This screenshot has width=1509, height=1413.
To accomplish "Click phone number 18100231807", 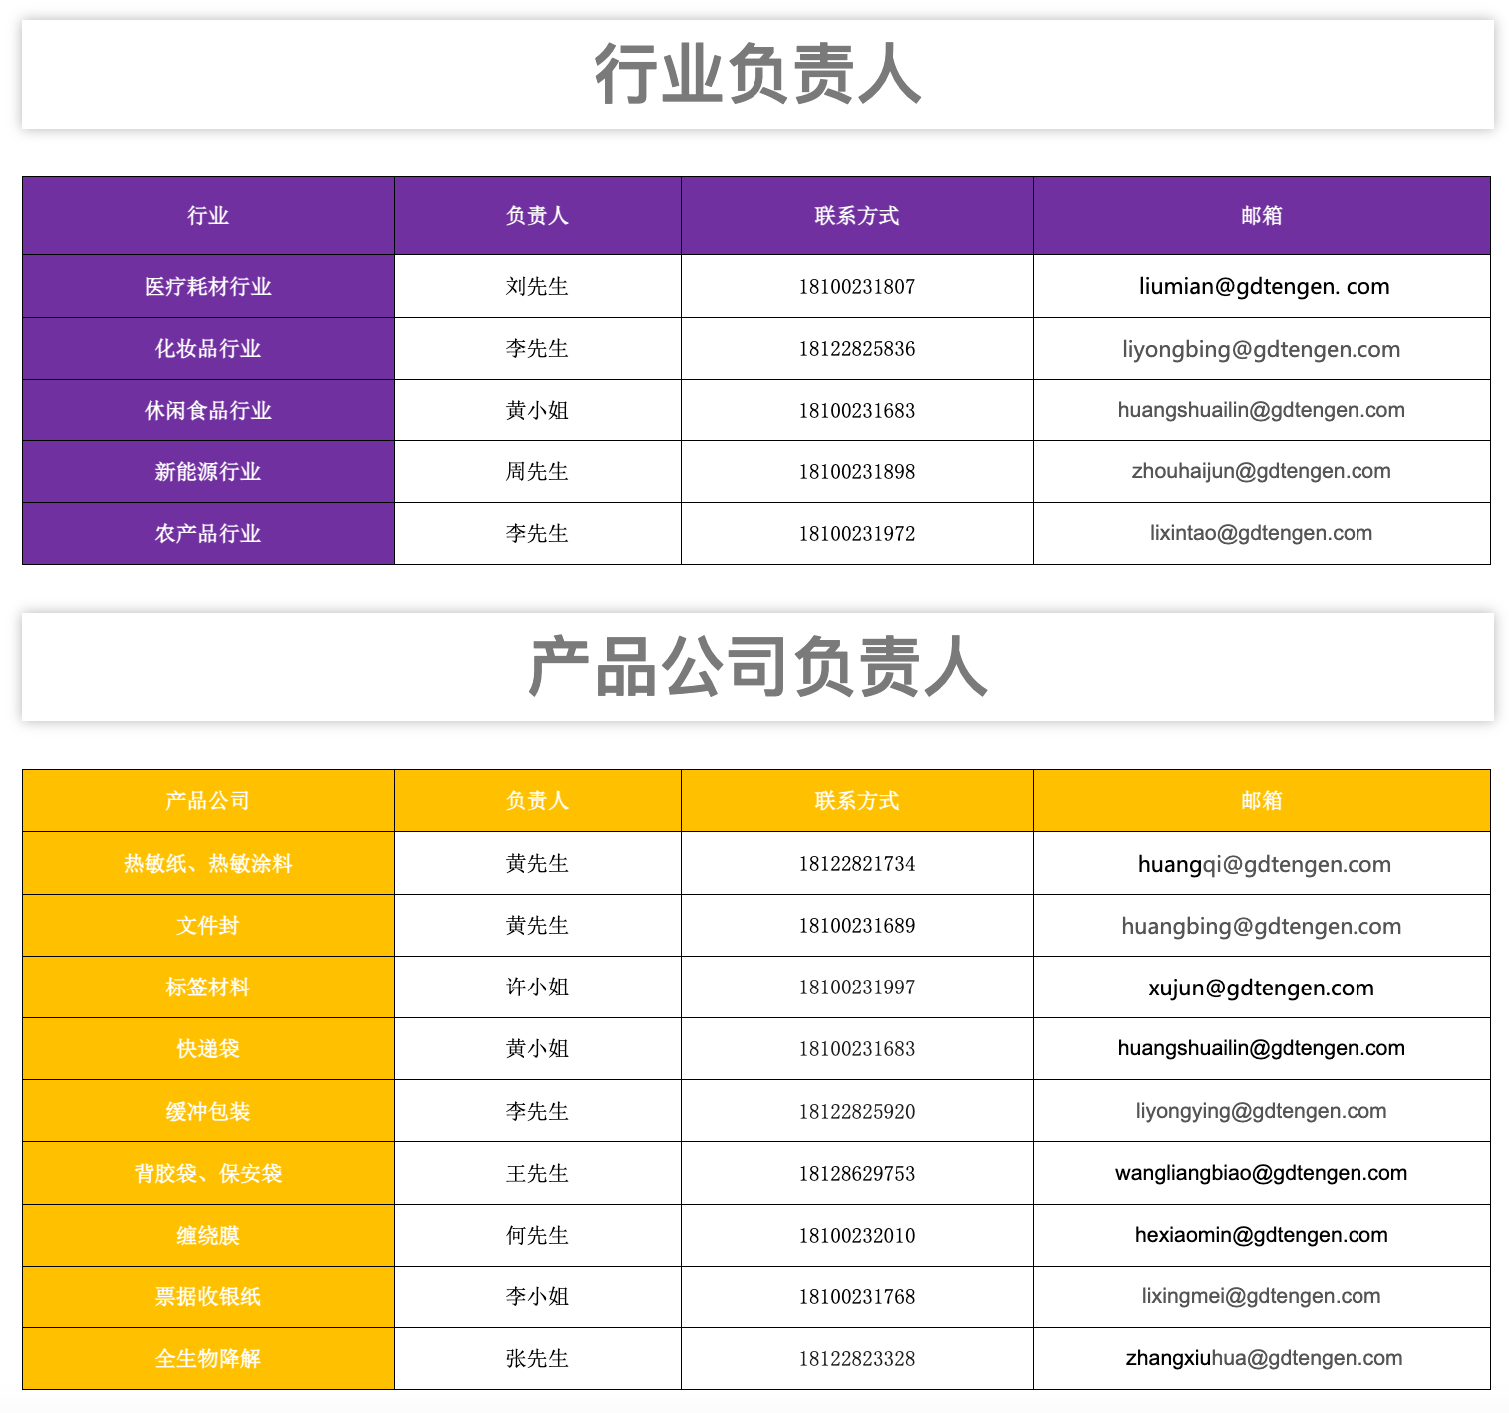I will (x=857, y=287).
